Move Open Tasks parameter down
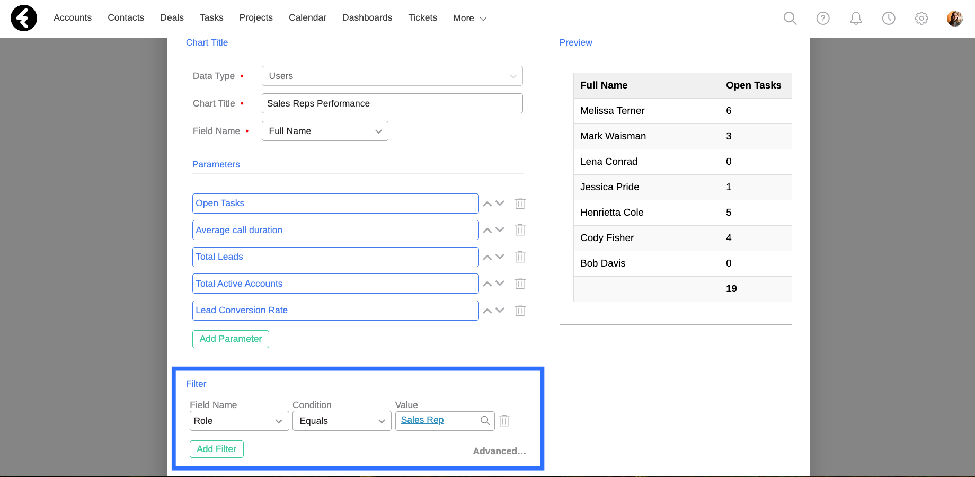This screenshot has height=477, width=975. (x=500, y=204)
